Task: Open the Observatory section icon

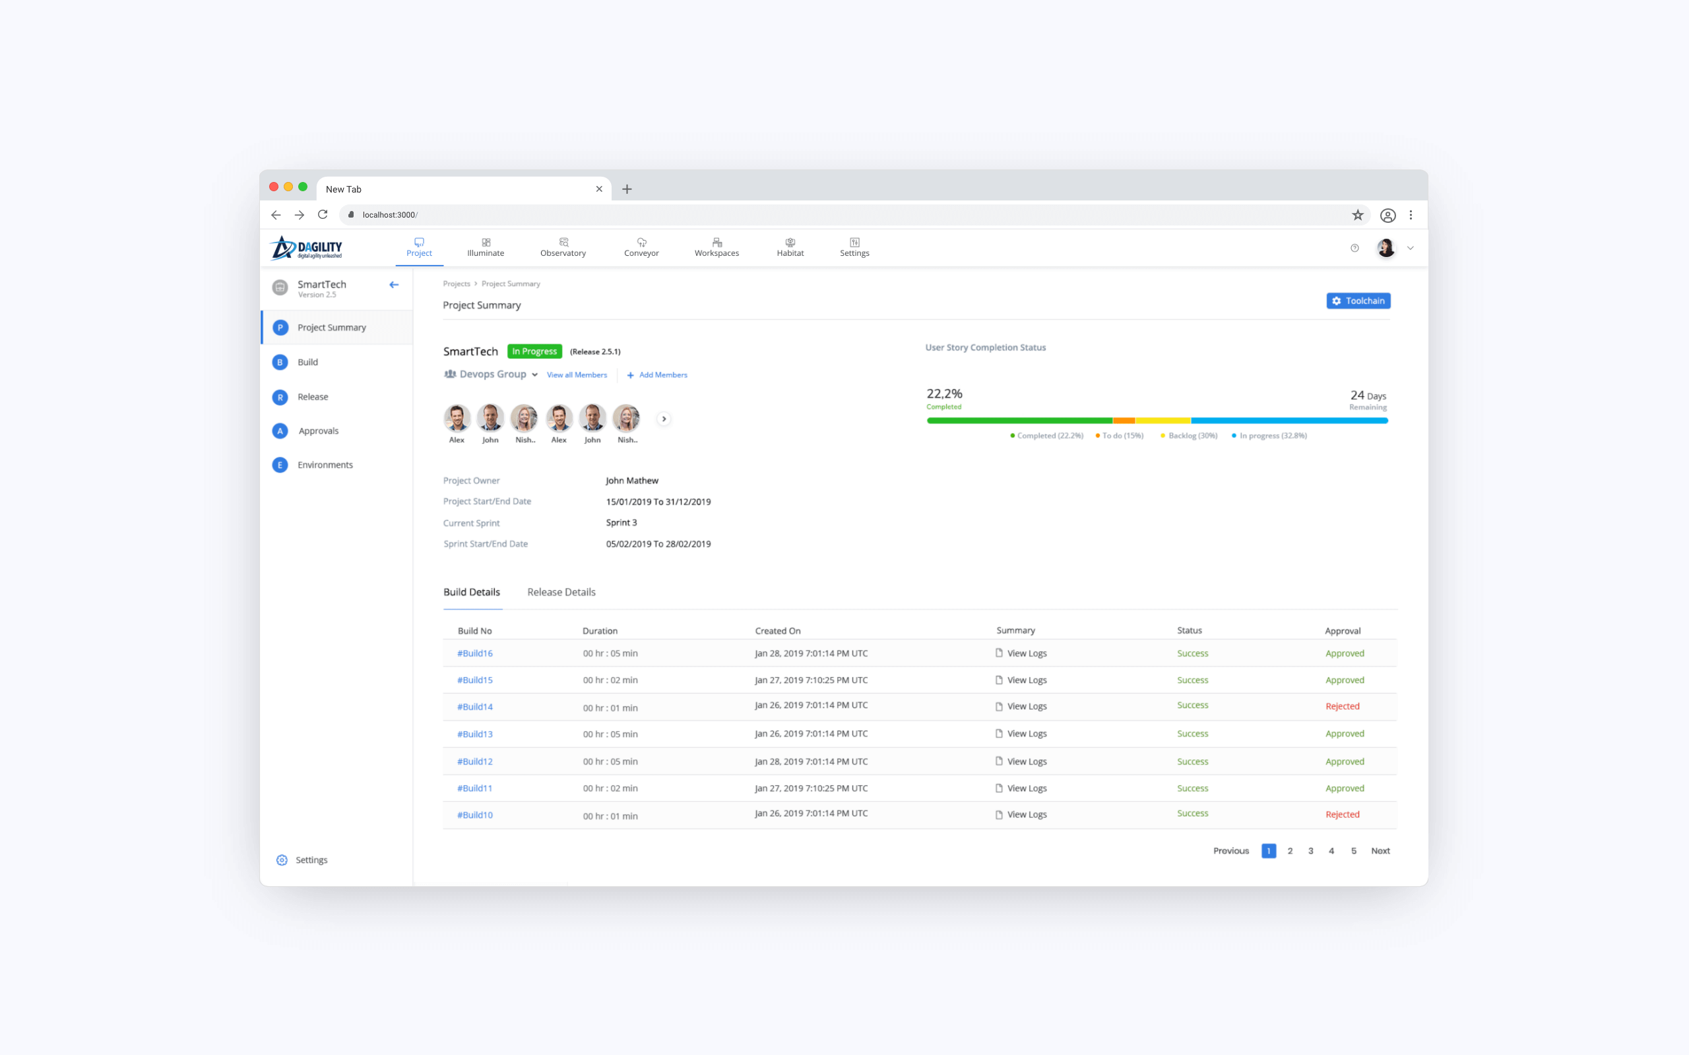Action: (x=563, y=242)
